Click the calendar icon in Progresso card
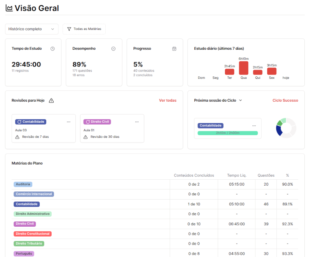The image size is (311, 257). tap(174, 49)
